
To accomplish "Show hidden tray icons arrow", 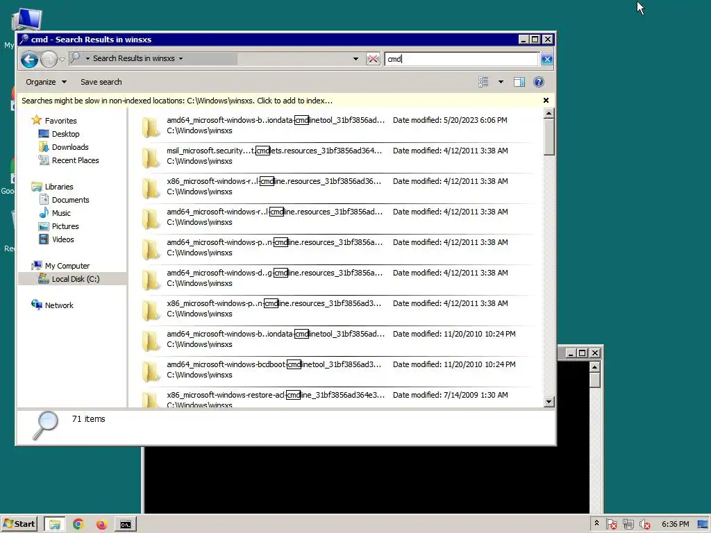I will click(x=596, y=523).
